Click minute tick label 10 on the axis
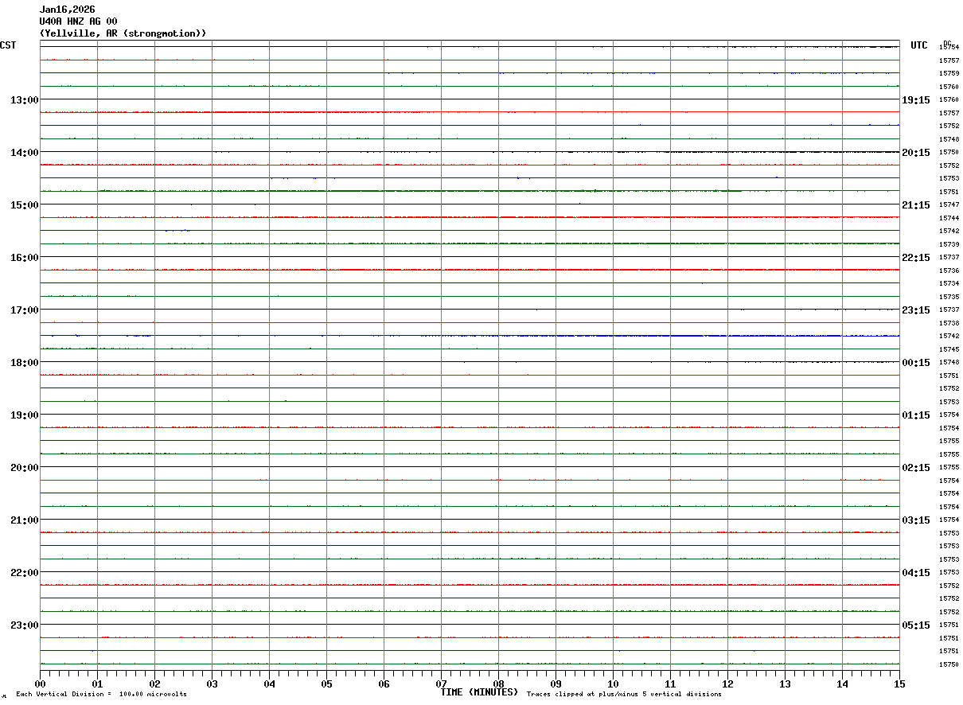The width and height of the screenshot is (963, 705). [613, 684]
